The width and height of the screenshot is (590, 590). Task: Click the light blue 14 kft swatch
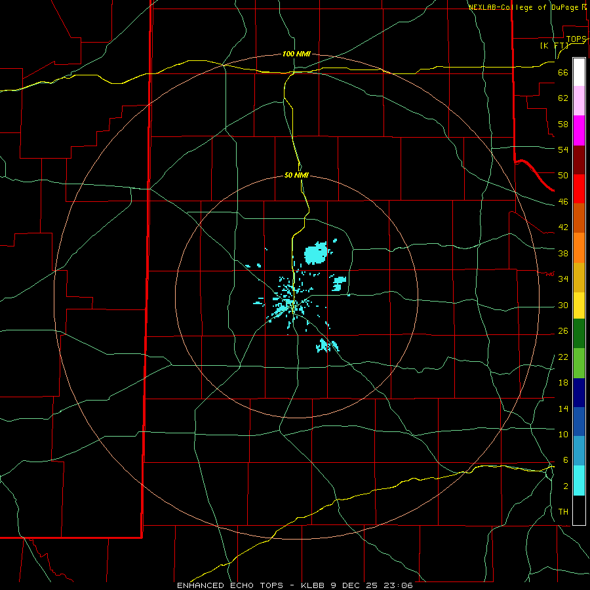(579, 451)
